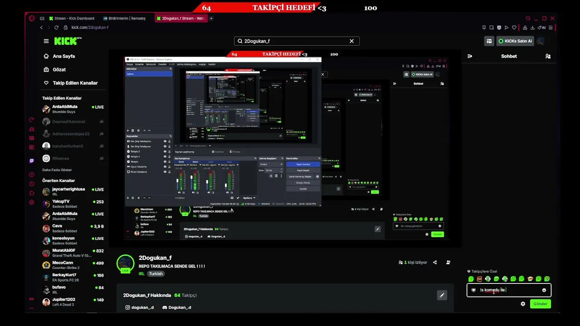
Task: Open a new browser tab
Action: click(211, 19)
